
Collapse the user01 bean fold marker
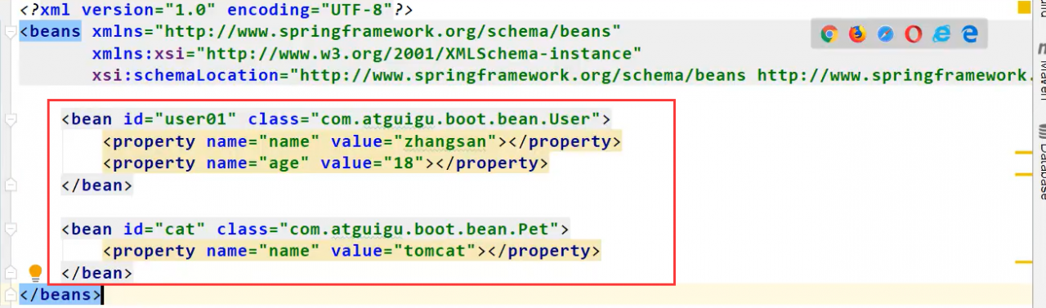(10, 119)
